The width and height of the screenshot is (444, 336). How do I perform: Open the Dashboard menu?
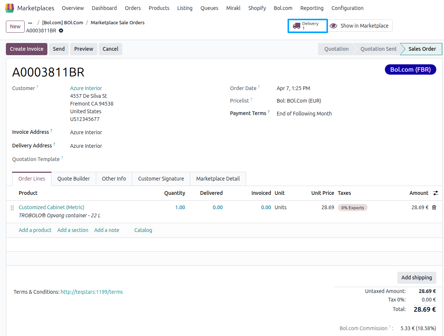(x=104, y=8)
